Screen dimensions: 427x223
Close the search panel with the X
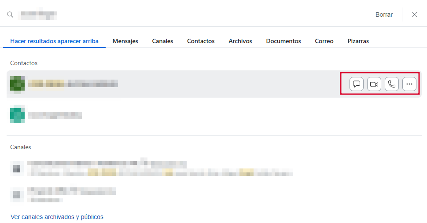tap(415, 15)
